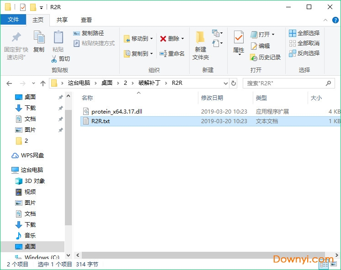Go up one folder level

[43, 83]
